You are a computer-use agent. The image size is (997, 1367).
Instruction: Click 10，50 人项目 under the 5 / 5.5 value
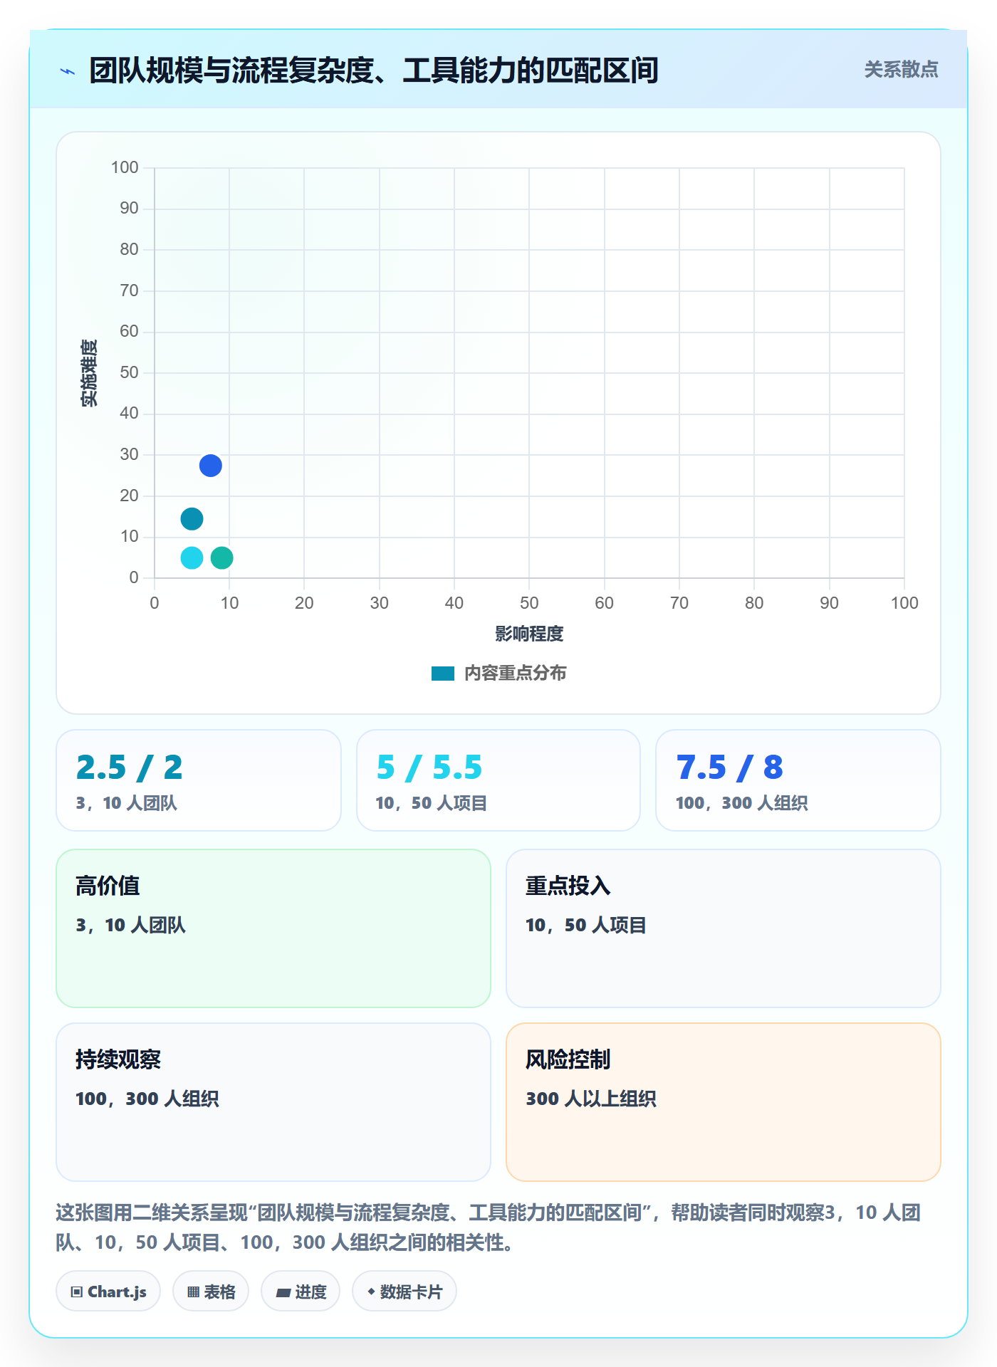point(432,803)
